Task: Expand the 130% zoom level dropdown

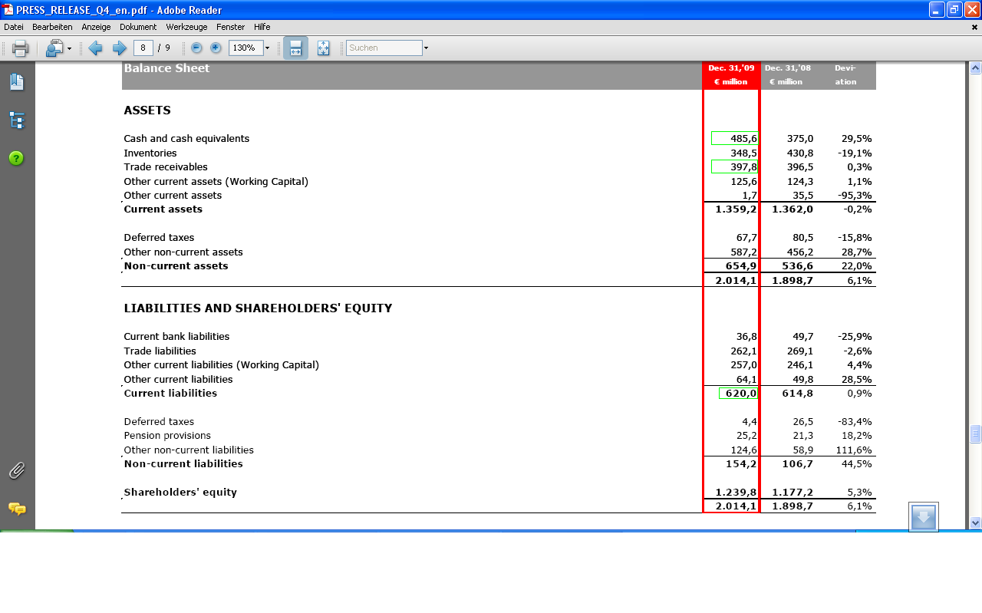Action: pos(267,48)
